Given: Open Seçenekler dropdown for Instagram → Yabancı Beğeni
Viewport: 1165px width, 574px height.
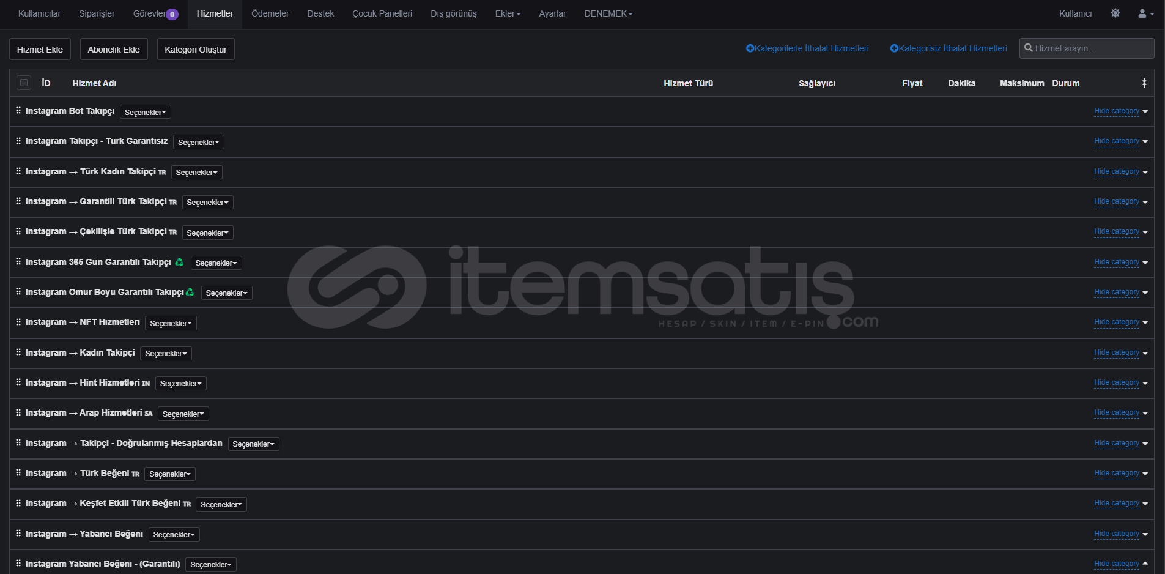Looking at the screenshot, I should pyautogui.click(x=174, y=535).
